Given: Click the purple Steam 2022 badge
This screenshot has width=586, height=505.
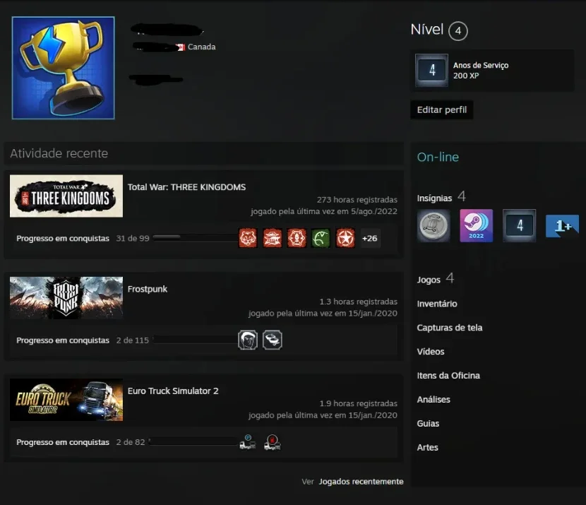Looking at the screenshot, I should click(x=476, y=225).
